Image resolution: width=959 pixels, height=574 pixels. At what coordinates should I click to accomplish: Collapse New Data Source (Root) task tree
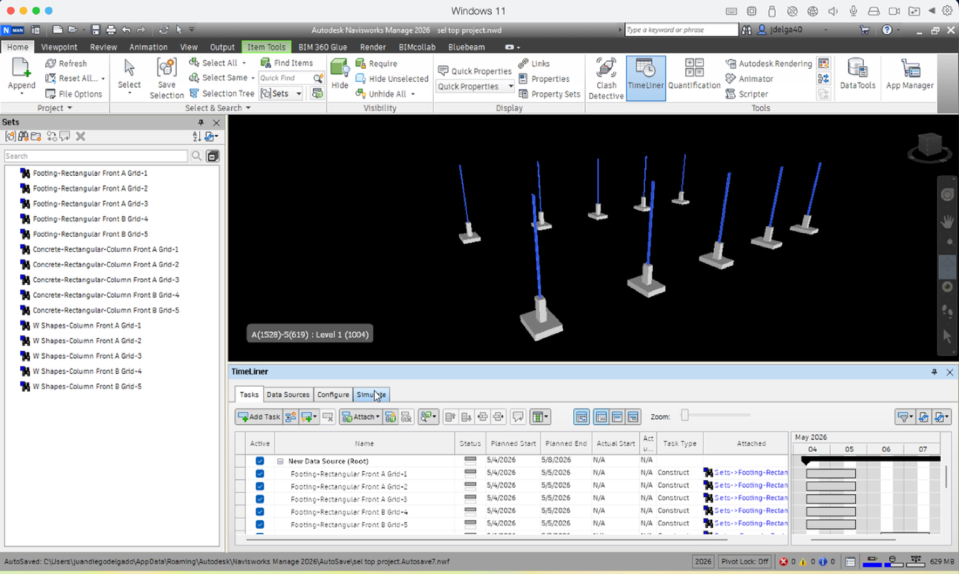pos(280,461)
